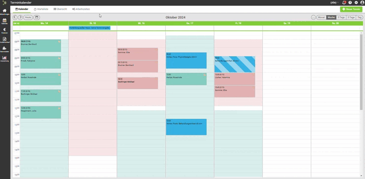Open Wednesday Buchinger, Michael appointment
Image resolution: width=365 pixels, height=179 pixels.
[138, 83]
